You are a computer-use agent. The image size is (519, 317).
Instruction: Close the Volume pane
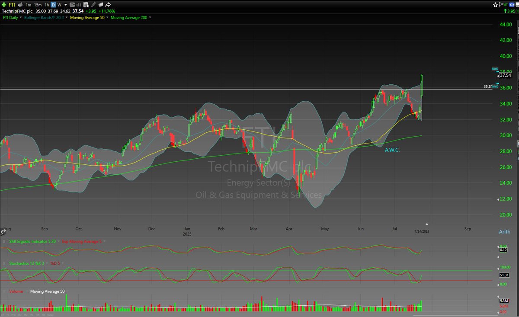click(4, 291)
